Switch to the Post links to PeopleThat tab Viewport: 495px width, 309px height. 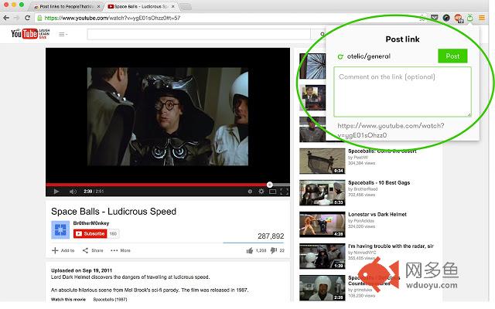67,6
